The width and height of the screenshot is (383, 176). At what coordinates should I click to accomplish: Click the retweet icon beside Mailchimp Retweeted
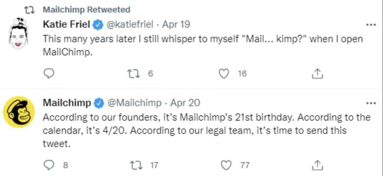pyautogui.click(x=29, y=10)
